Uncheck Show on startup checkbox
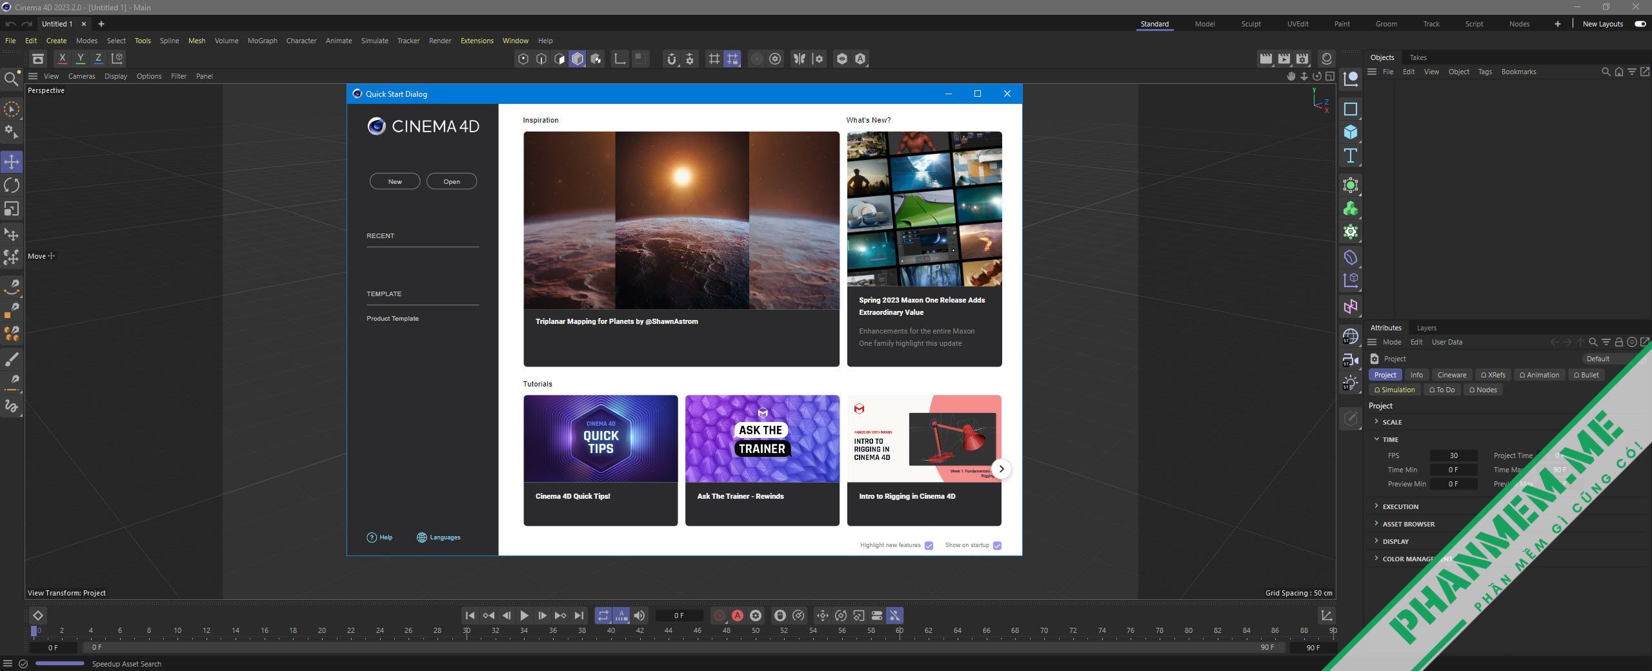Image resolution: width=1652 pixels, height=671 pixels. [997, 546]
